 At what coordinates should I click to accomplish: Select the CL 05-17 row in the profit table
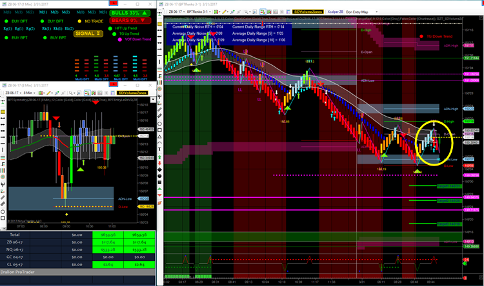click(77, 265)
